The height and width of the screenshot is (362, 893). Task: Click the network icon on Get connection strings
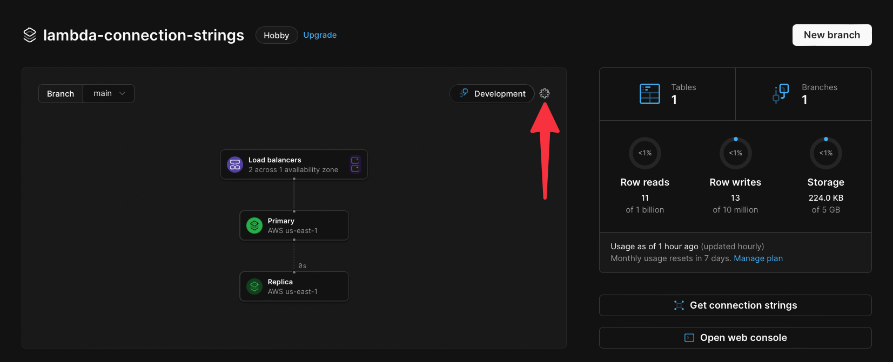[679, 305]
